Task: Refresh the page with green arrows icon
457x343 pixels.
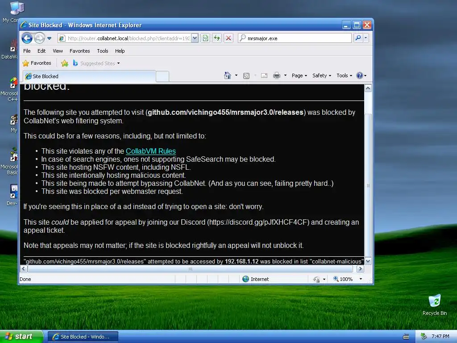Action: 217,38
